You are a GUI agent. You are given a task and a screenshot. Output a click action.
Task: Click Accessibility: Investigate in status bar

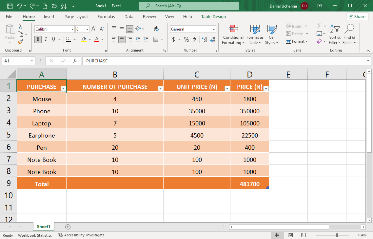point(81,235)
